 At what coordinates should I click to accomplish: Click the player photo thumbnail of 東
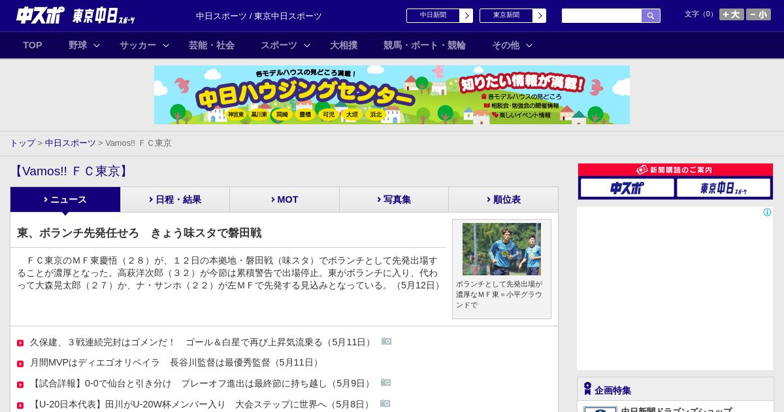(x=502, y=249)
